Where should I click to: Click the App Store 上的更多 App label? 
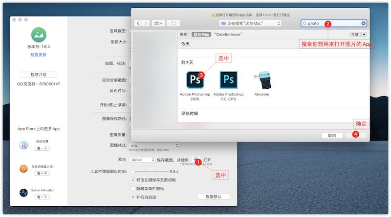[39, 129]
